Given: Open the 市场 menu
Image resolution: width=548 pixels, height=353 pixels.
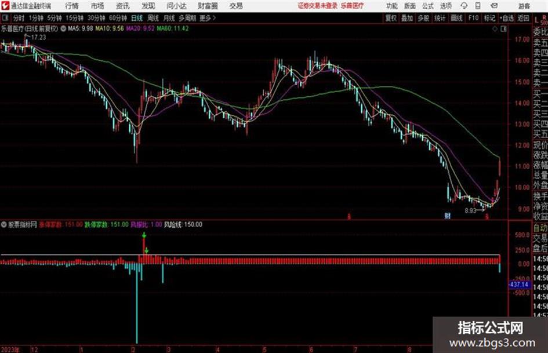Looking at the screenshot, I should coord(97,6).
